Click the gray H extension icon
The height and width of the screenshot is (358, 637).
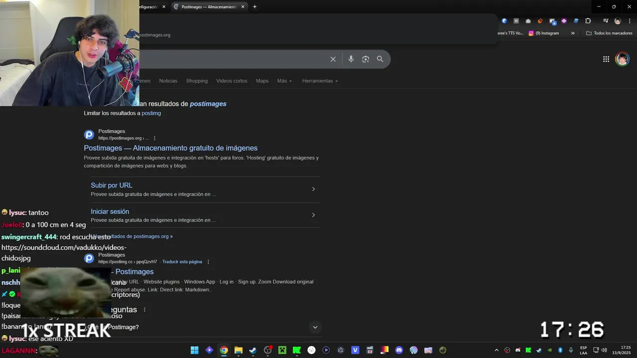516,21
